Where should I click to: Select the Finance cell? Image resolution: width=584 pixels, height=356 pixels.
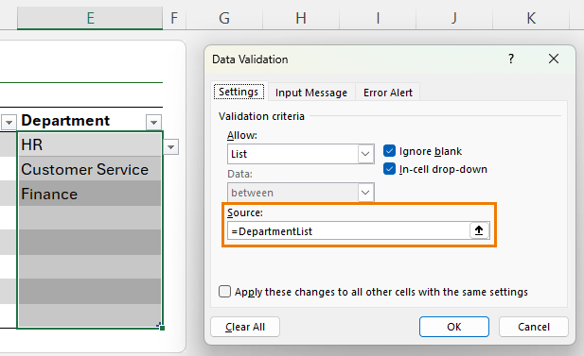(x=90, y=194)
